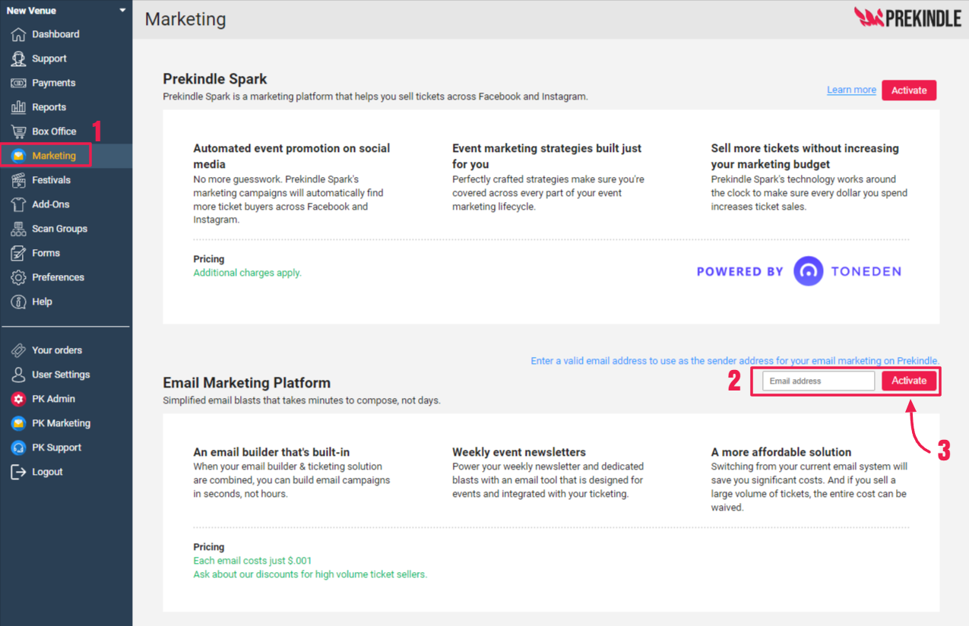
Task: Click "POWERED BY" text
Action: coord(739,271)
